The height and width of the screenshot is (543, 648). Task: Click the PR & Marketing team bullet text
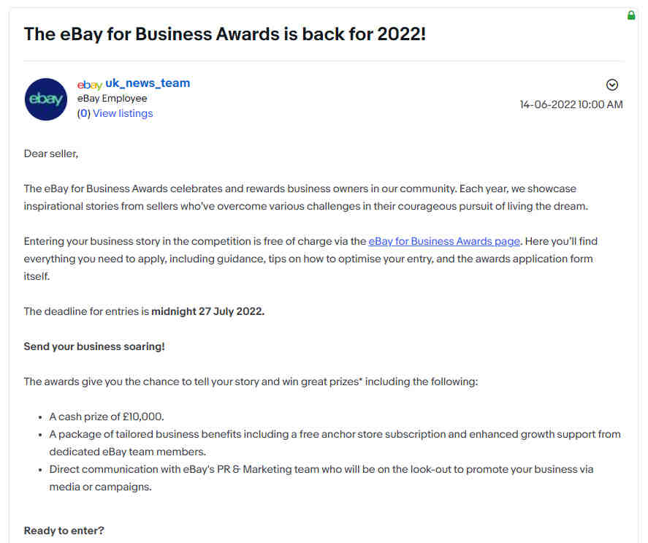(x=321, y=478)
